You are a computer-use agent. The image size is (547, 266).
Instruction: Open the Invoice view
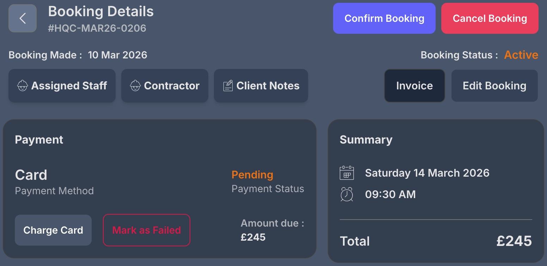click(x=414, y=86)
